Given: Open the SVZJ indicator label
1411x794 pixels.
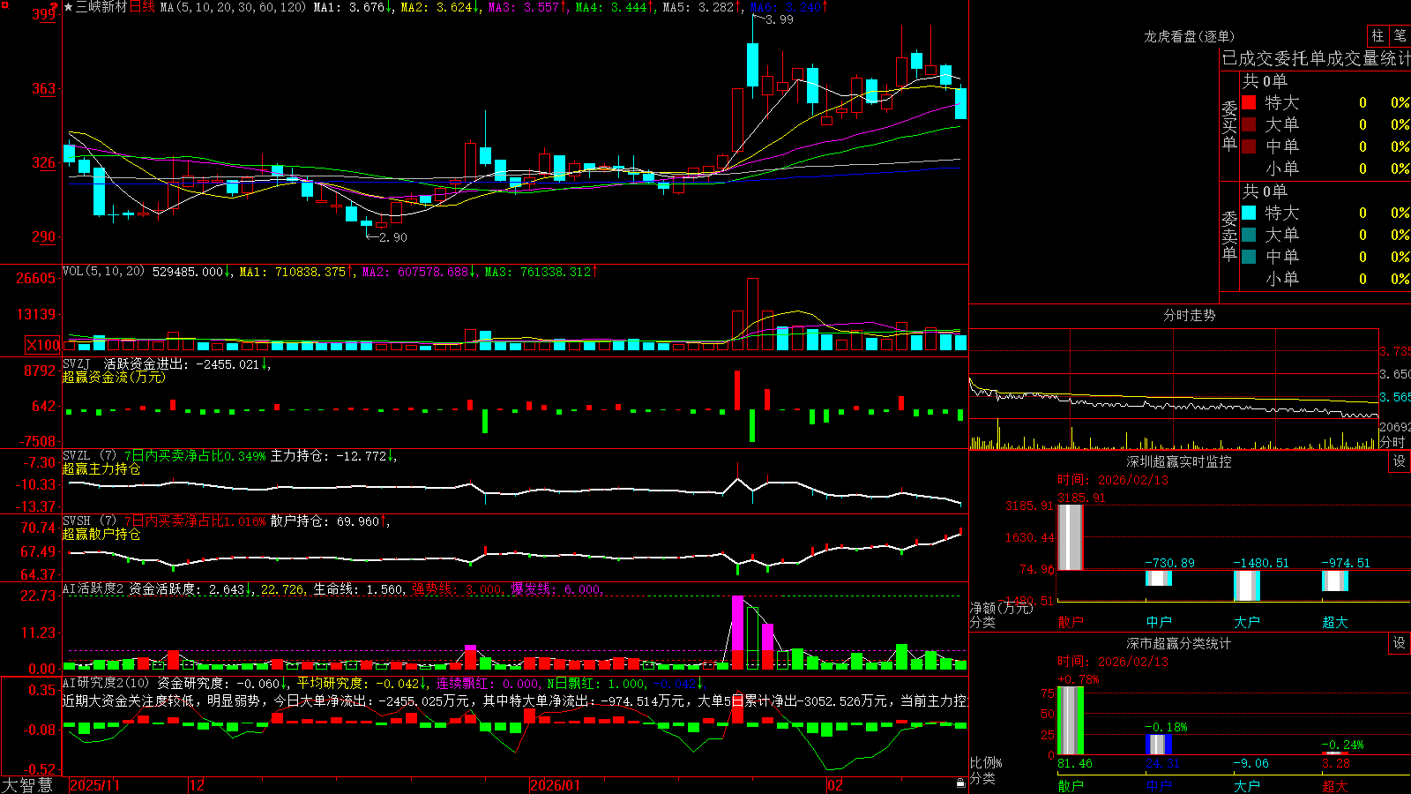Looking at the screenshot, I should click(x=77, y=363).
